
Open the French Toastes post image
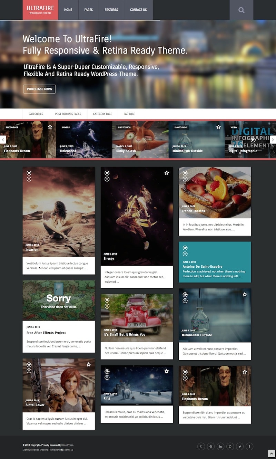click(x=215, y=192)
